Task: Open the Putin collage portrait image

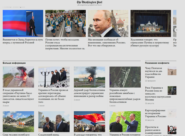Action: [108, 23]
